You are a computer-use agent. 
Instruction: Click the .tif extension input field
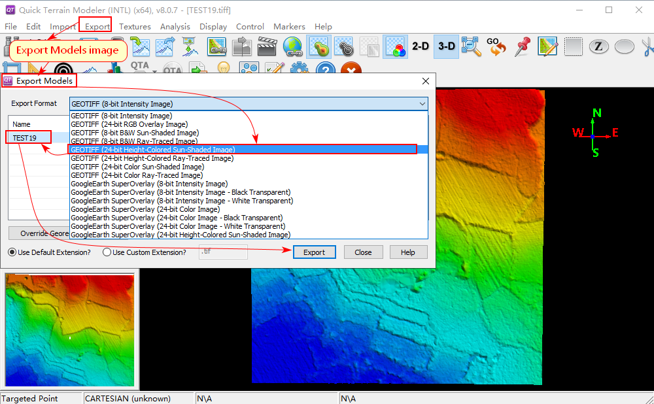[223, 252]
